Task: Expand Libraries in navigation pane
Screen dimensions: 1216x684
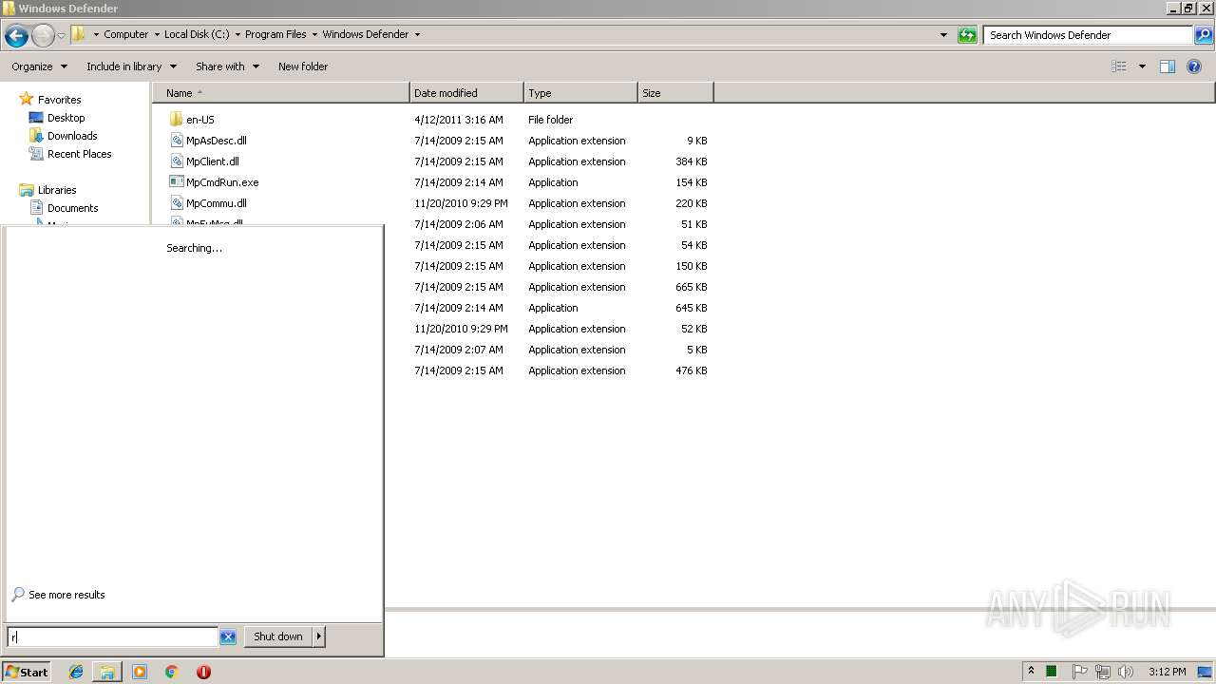Action: tap(57, 190)
